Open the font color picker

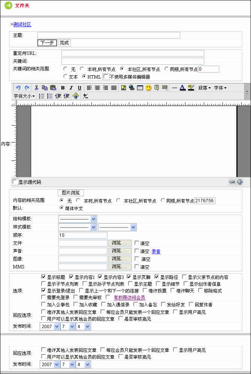coord(182,88)
